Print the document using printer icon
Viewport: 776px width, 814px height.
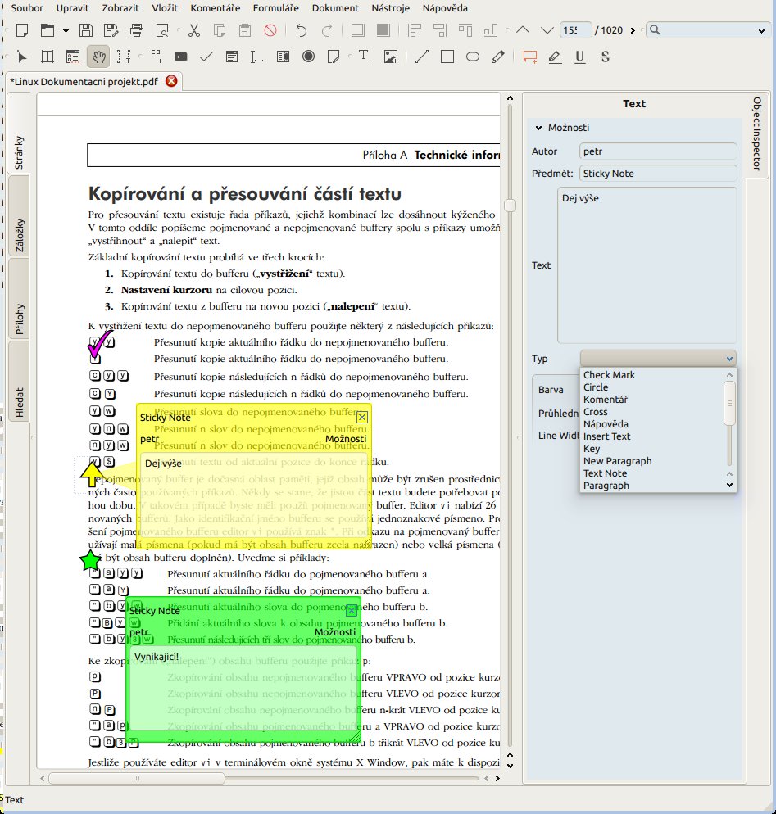(x=137, y=30)
